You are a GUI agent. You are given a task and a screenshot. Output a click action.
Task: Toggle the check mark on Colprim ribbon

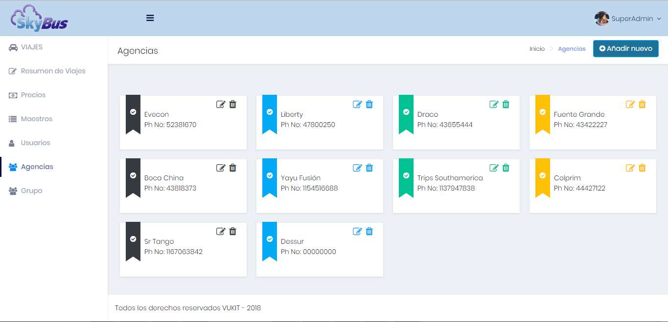coord(543,175)
